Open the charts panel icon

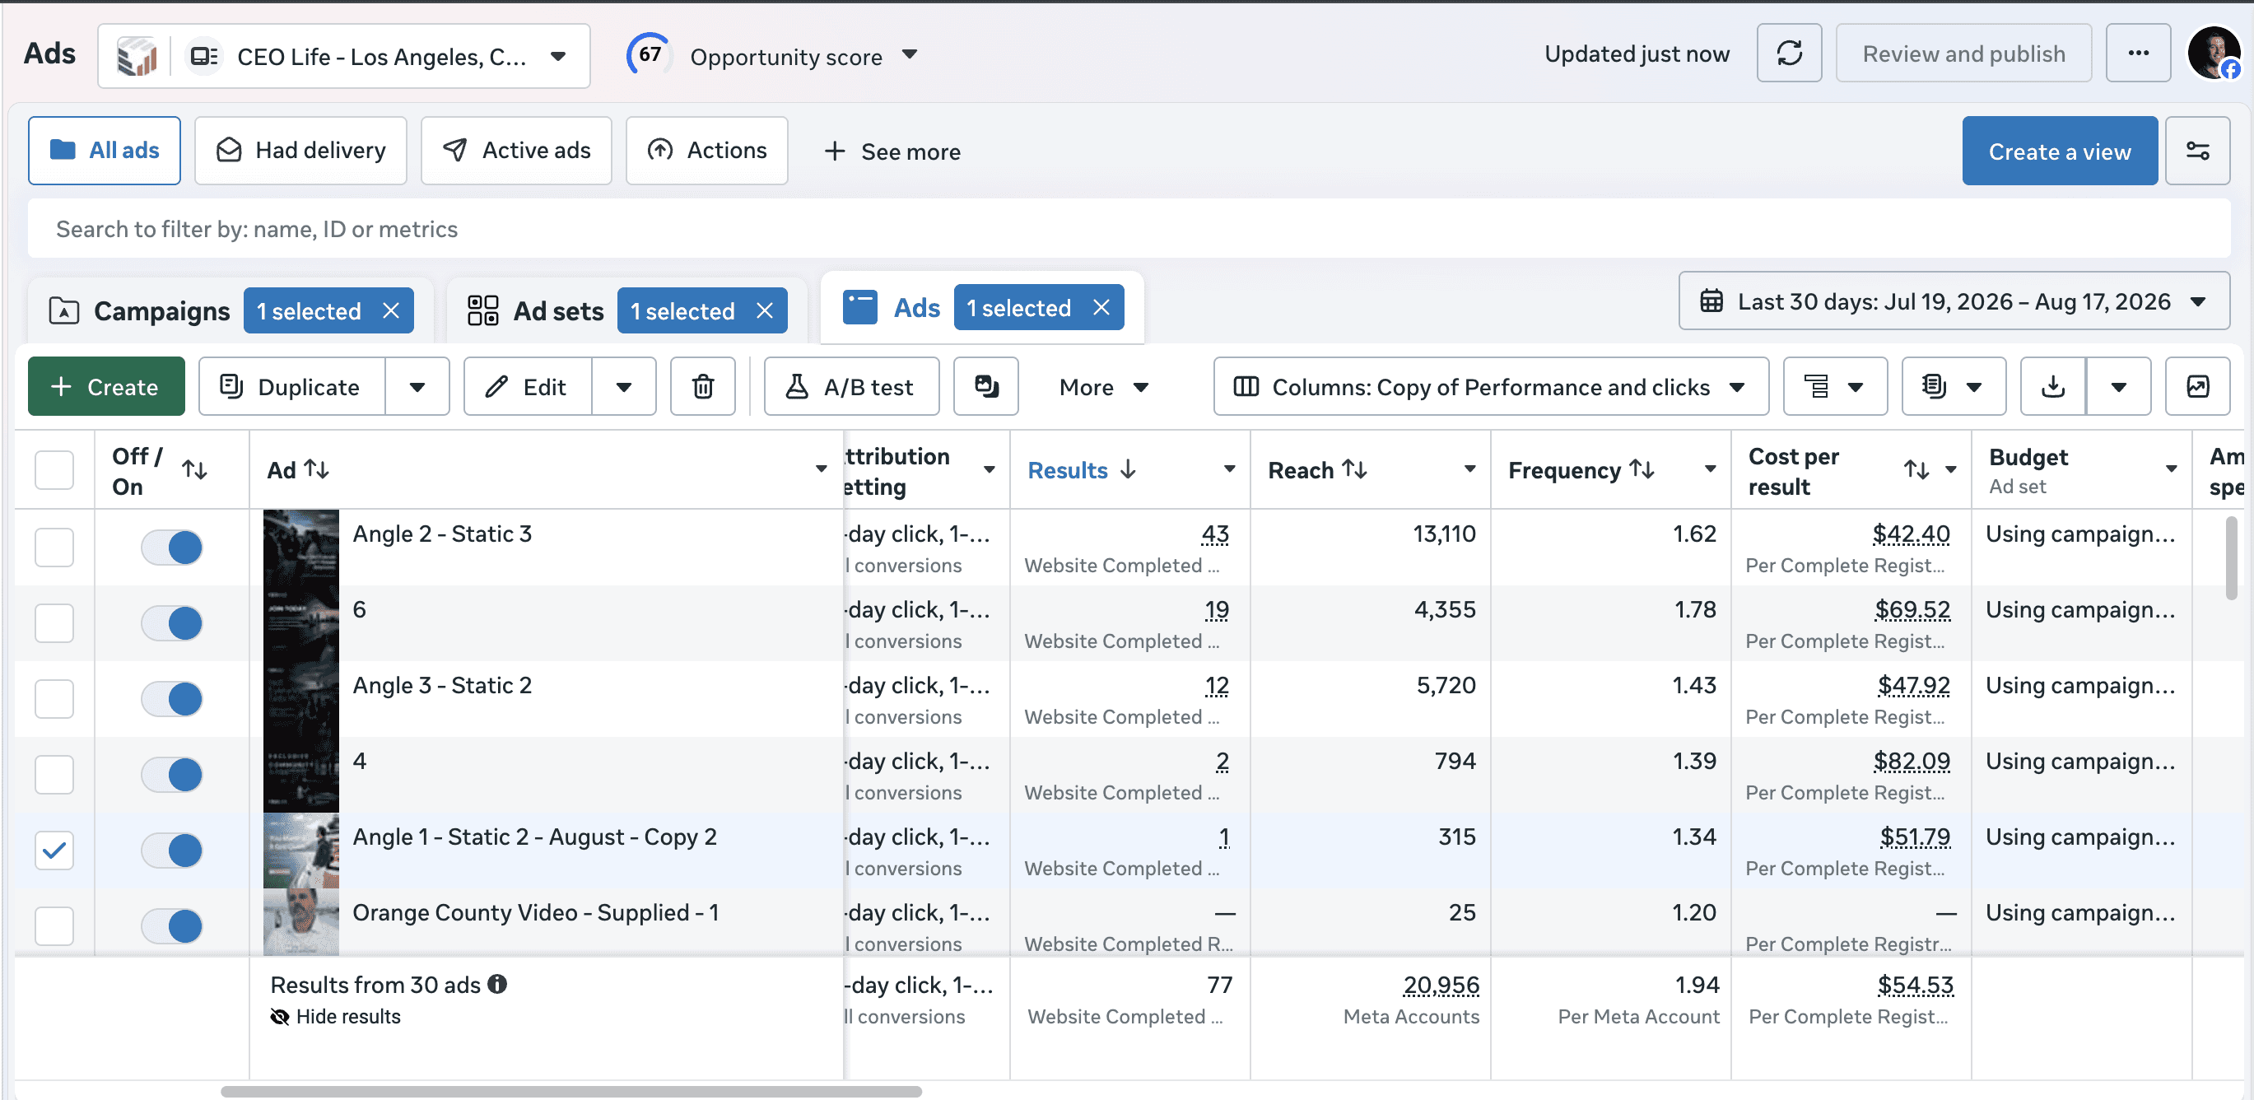(x=2197, y=386)
